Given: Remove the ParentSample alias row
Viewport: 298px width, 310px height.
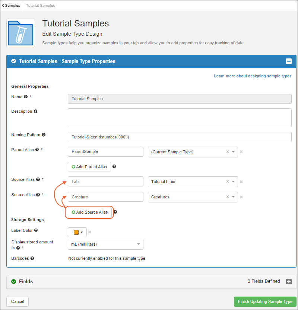Looking at the screenshot, I should [241, 152].
